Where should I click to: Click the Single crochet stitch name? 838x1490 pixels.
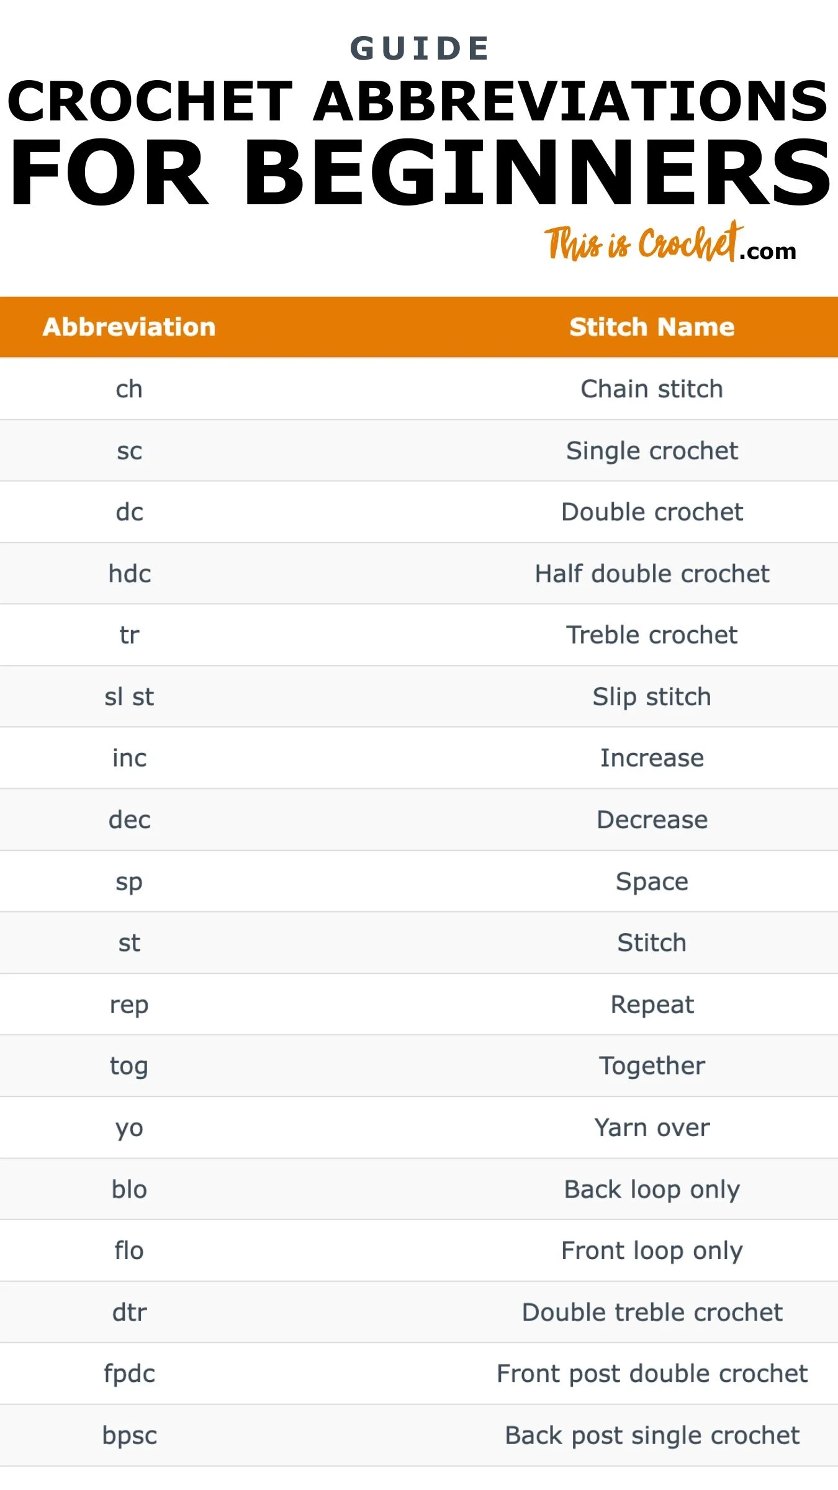point(652,451)
